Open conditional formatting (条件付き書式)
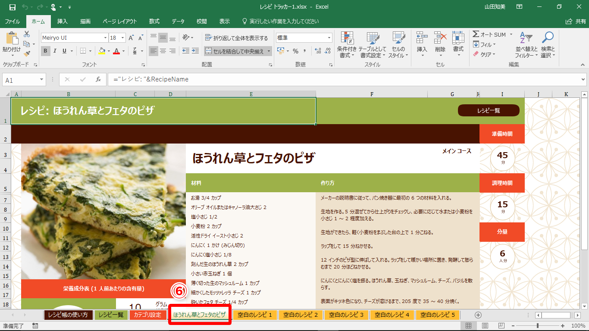589x331 pixels. [347, 45]
